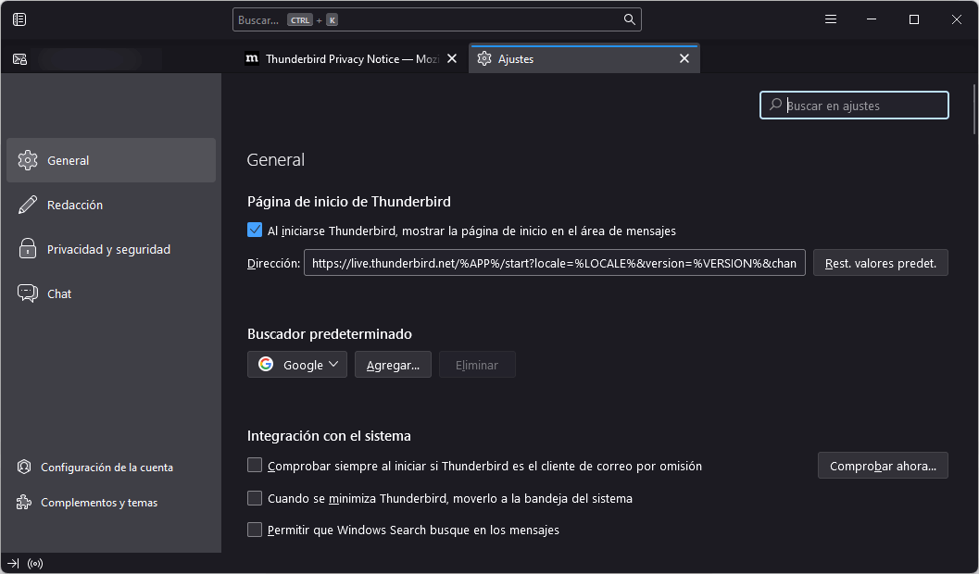Click the Rest. valores predet. button
The height and width of the screenshot is (574, 979).
click(x=880, y=263)
